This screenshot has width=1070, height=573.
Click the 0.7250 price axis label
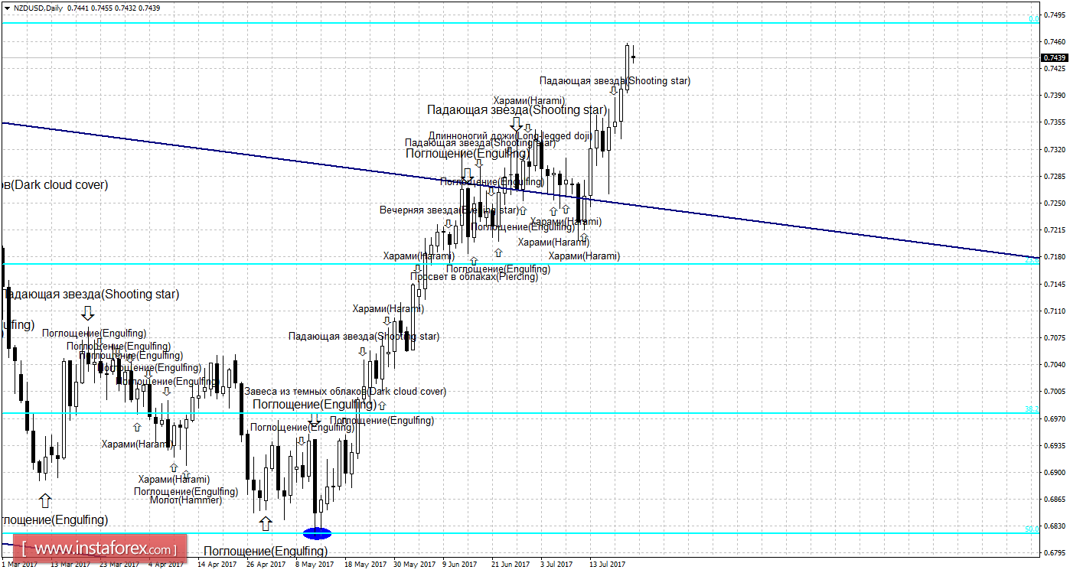coord(1054,203)
